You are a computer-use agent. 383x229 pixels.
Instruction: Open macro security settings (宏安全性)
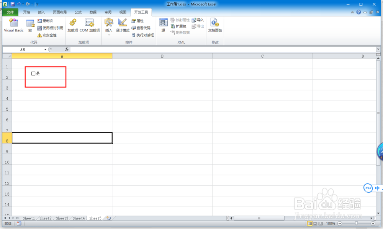tap(47, 35)
